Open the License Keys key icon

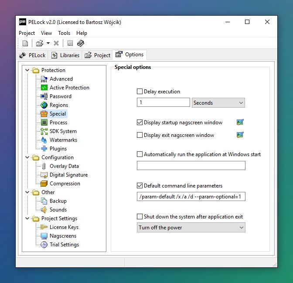(44, 227)
